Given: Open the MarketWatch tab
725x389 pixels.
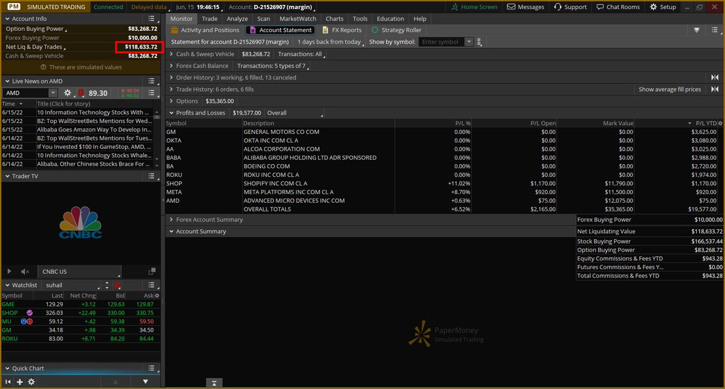Looking at the screenshot, I should [297, 19].
